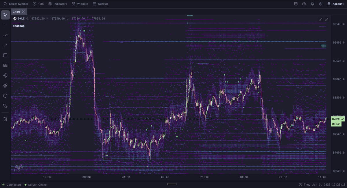Select the diagonal arrow drawing tool
This screenshot has height=188, width=347.
tap(5, 45)
